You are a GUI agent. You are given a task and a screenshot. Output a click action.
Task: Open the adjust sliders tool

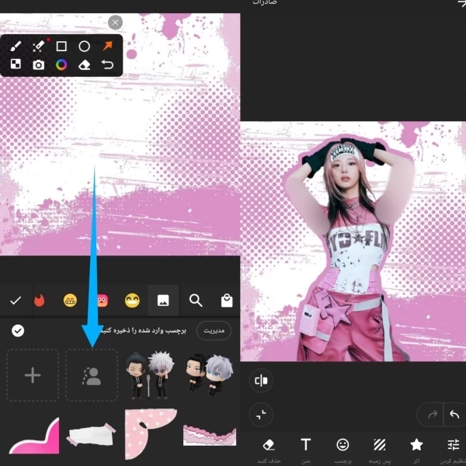(x=454, y=450)
